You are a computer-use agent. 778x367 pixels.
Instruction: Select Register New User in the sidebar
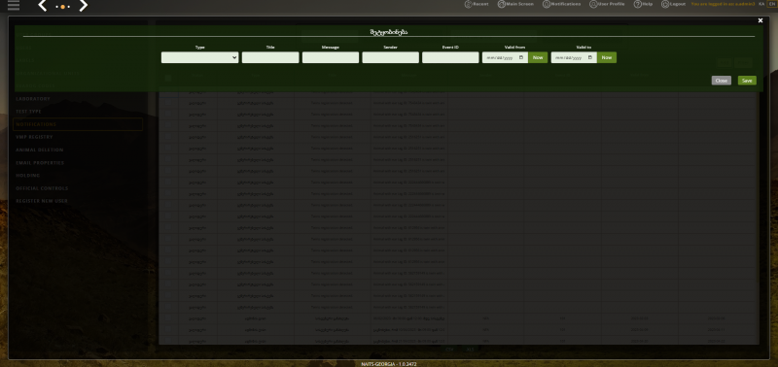(x=42, y=201)
